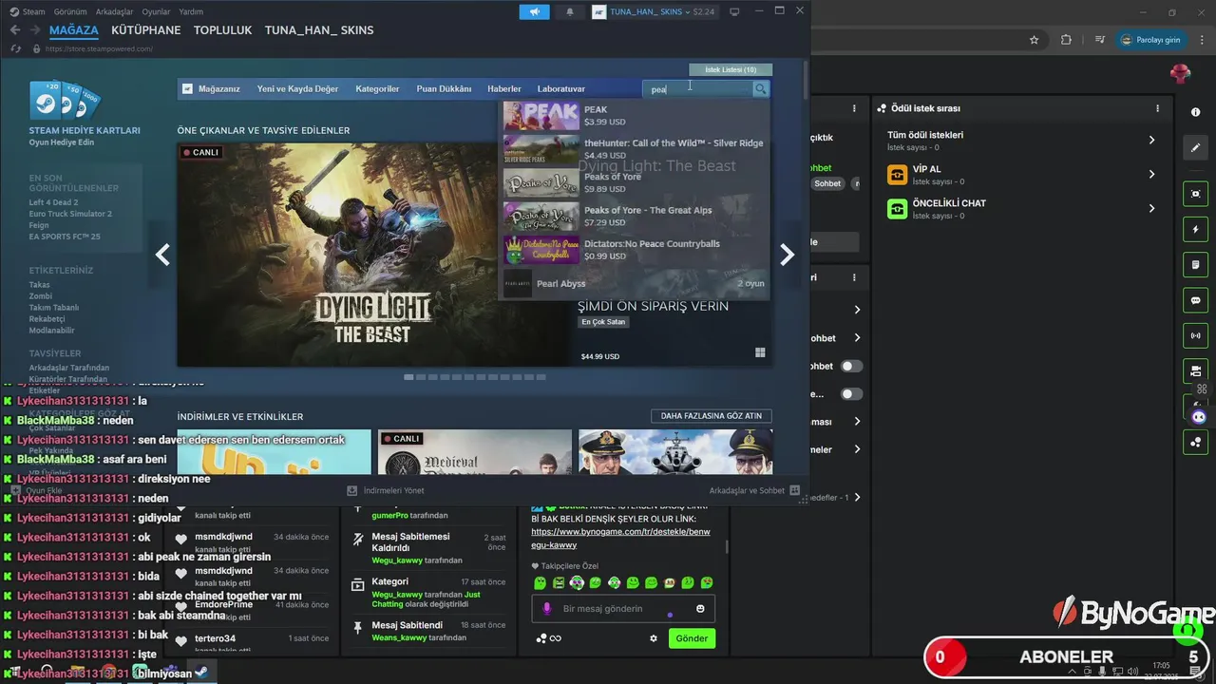This screenshot has width=1216, height=684.
Task: Toggle the upper sohbet switch
Action: coord(851,366)
